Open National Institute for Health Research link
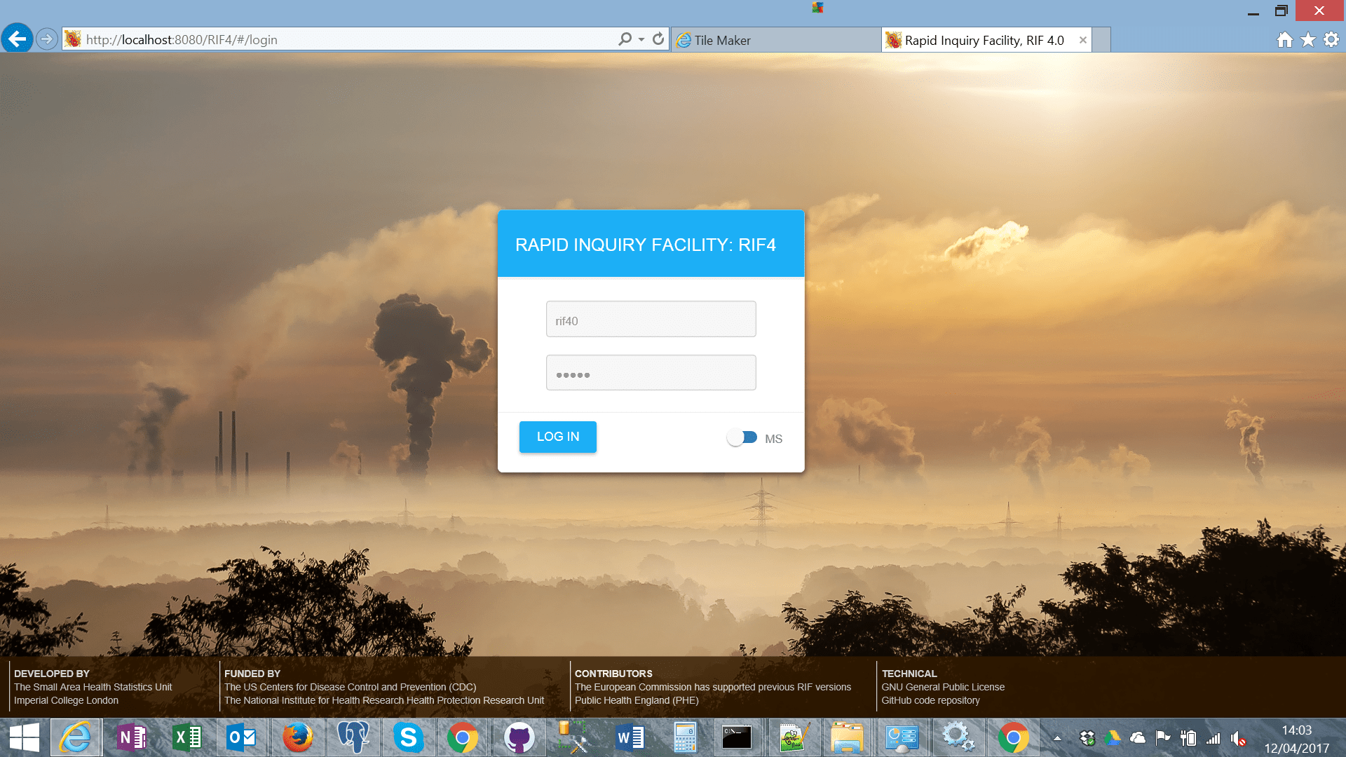 click(384, 700)
